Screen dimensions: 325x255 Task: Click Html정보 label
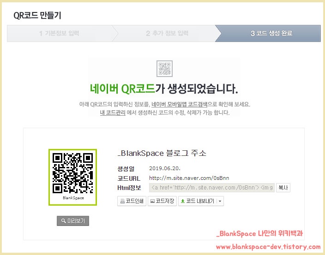(129, 188)
